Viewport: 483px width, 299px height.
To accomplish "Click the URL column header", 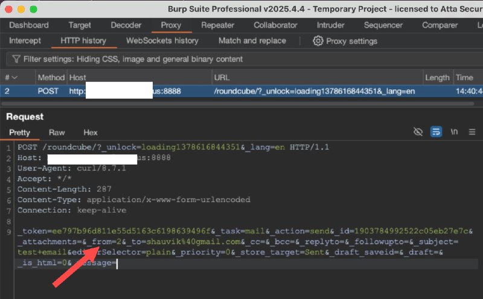I will coord(221,78).
